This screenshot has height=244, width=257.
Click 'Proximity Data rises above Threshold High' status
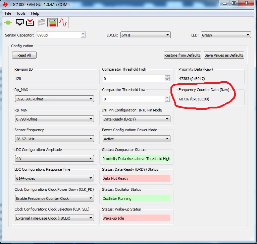[x=136, y=159]
